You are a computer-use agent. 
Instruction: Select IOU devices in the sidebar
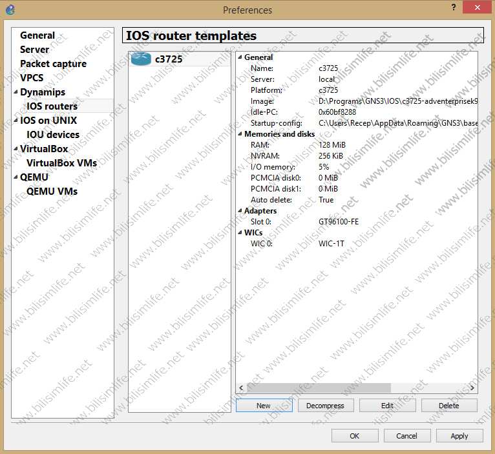tap(53, 135)
